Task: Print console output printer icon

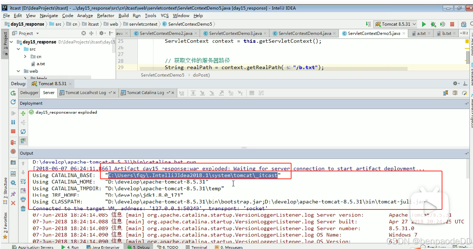Action: [x=23, y=199]
